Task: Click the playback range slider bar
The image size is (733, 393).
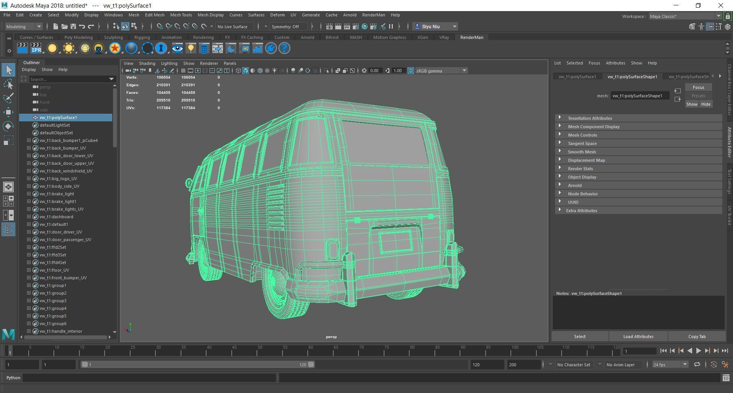Action: 198,365
